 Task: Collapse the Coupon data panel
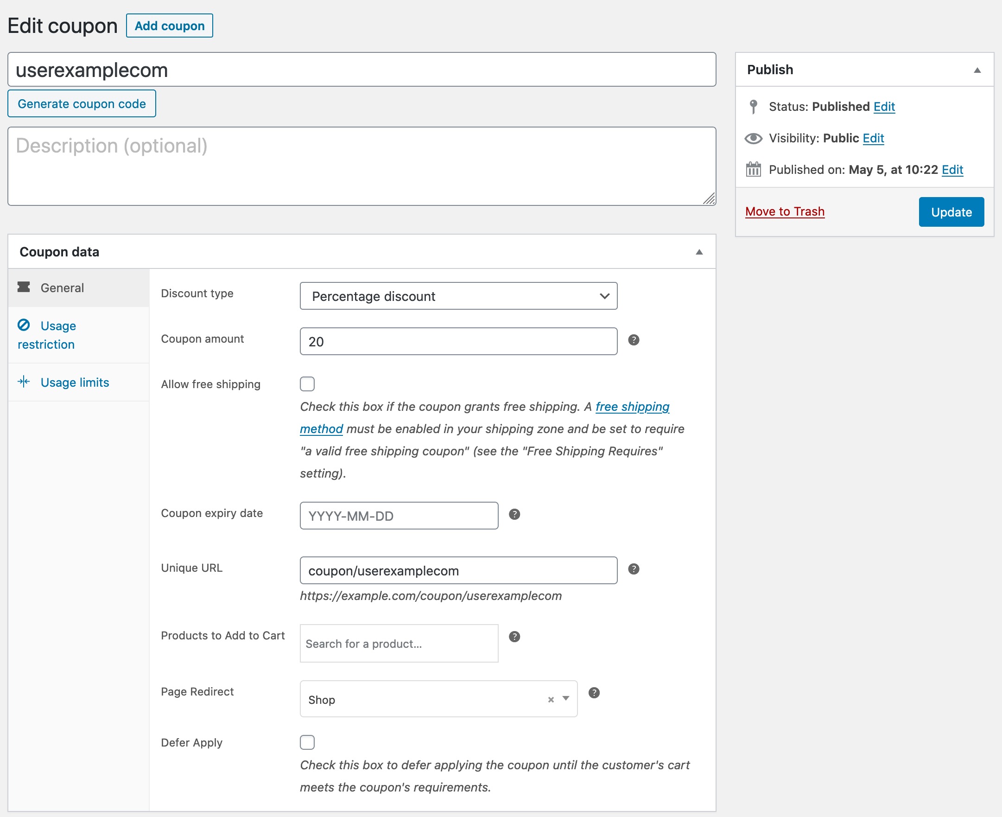pyautogui.click(x=699, y=252)
